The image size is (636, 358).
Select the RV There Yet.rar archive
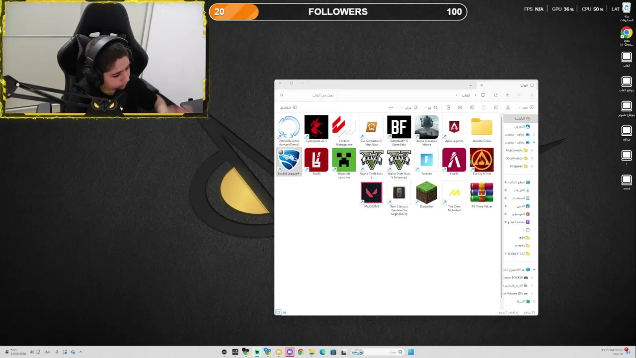[481, 195]
